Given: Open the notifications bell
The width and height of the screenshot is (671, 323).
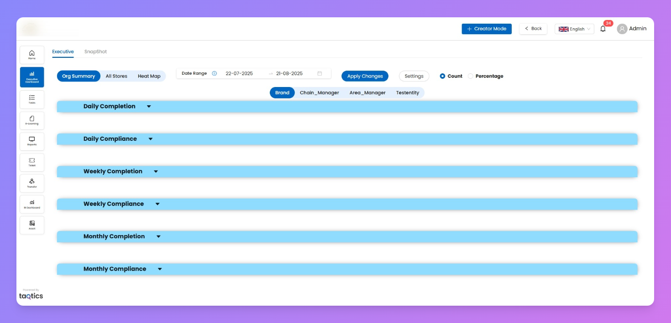Looking at the screenshot, I should coord(603,29).
